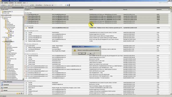Toggle flag on the Federtennis Newsletter message

pyautogui.click(x=169, y=78)
